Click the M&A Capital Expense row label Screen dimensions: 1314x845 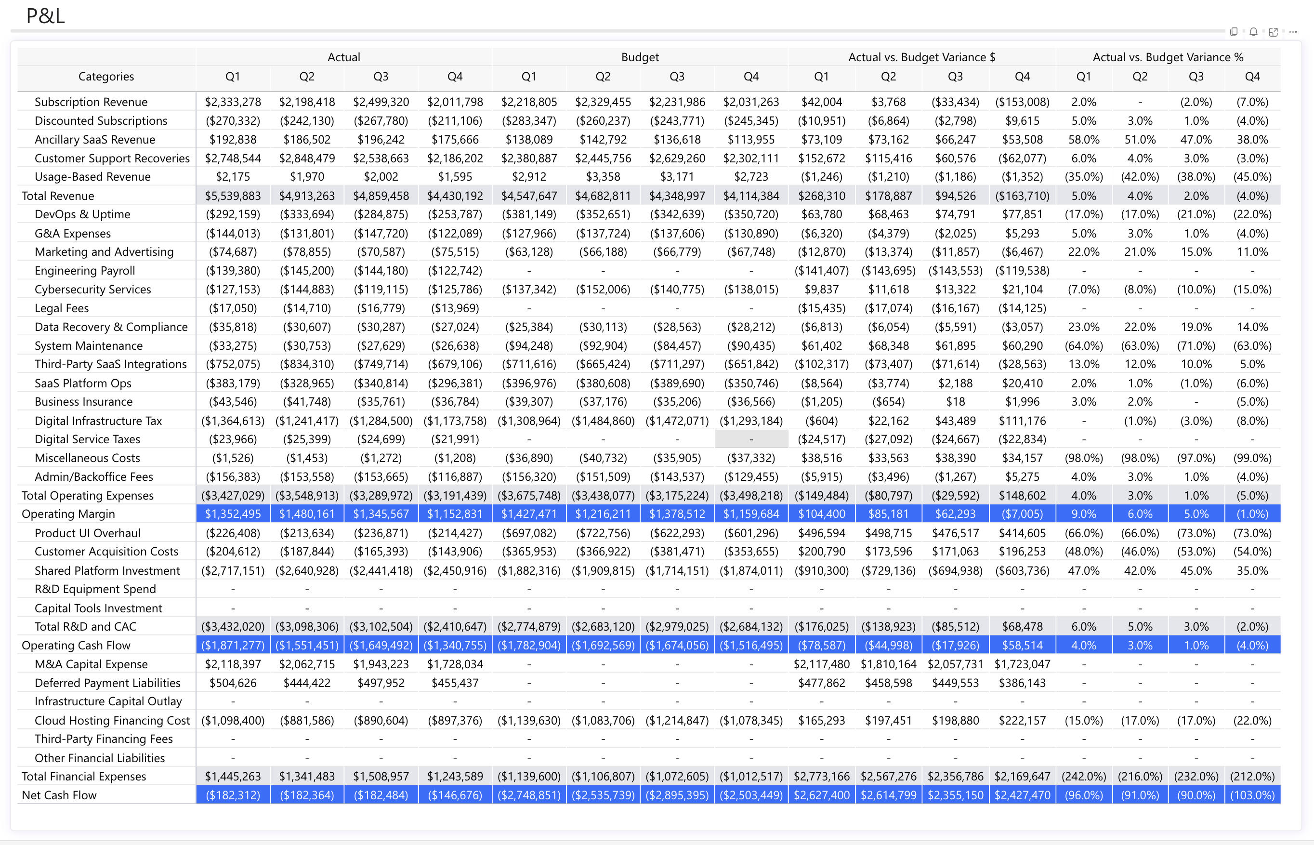[x=91, y=663]
